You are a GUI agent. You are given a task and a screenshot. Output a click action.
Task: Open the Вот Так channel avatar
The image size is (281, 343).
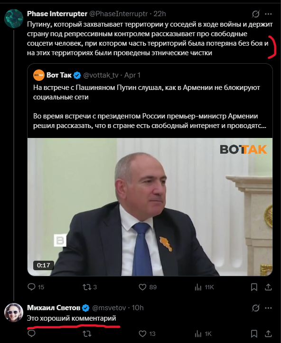pos(39,75)
